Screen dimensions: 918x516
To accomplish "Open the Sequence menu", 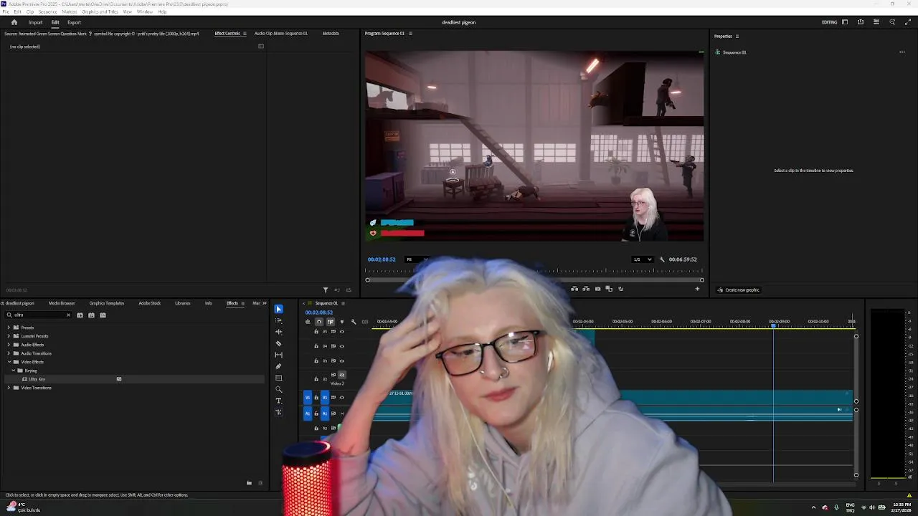I will [48, 12].
